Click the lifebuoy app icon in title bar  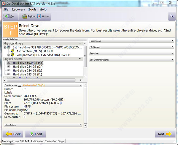(4, 4)
